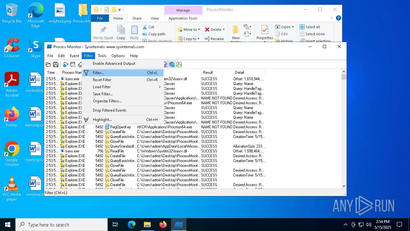Click the Customize Quick Access Toolbar arrow
Viewport: 410px width, 231px height.
tap(119, 10)
